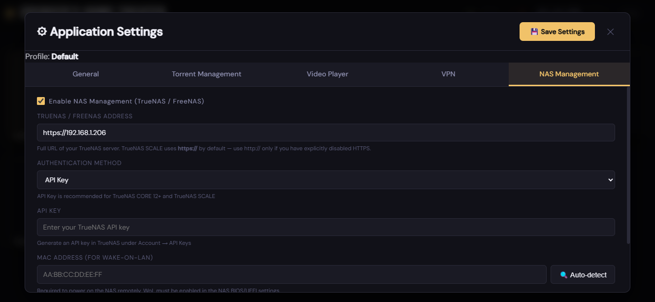Click into the TrueNAS / FreeNAS address field
This screenshot has height=302, width=655.
click(x=326, y=132)
